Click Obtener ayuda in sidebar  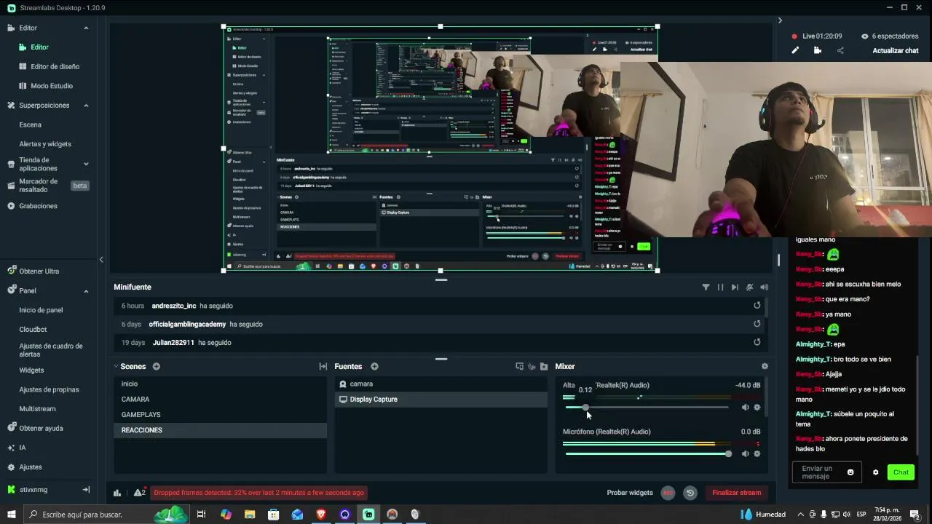(41, 429)
